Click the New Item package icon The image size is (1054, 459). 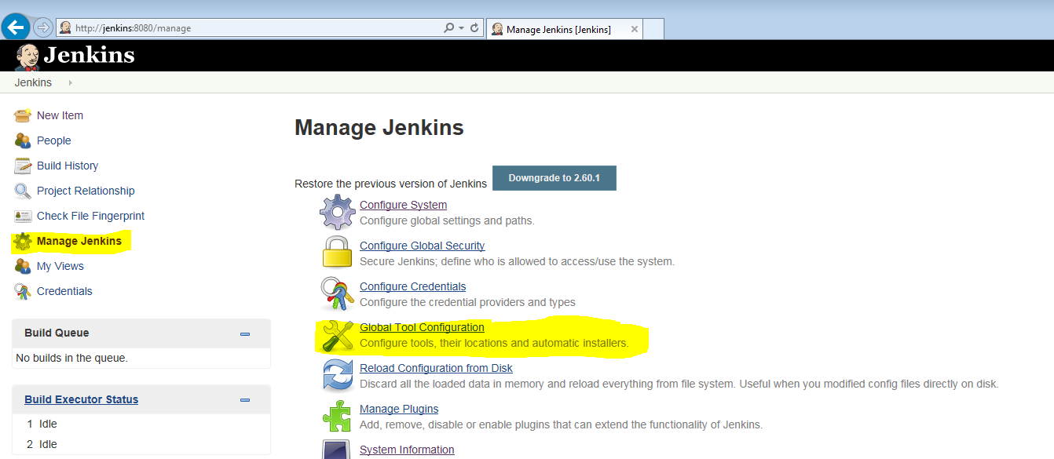(x=23, y=115)
